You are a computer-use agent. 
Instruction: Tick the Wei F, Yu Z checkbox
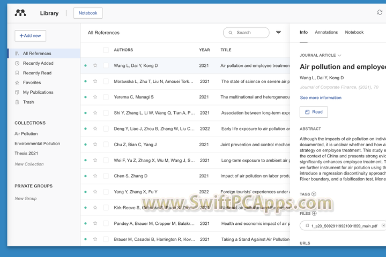click(x=106, y=160)
